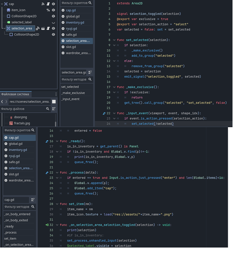Open signal connections icon on the cap node

(x=43, y=4)
